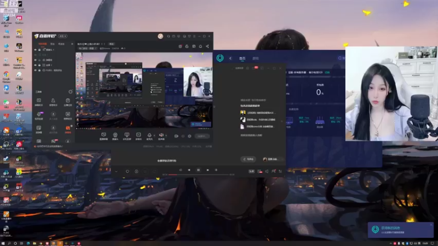Open the search icon in accelerator window
Screen dimensions: 438x246
(x=340, y=58)
